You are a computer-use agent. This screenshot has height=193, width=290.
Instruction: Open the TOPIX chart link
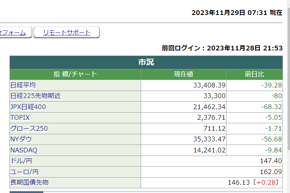pos(20,117)
